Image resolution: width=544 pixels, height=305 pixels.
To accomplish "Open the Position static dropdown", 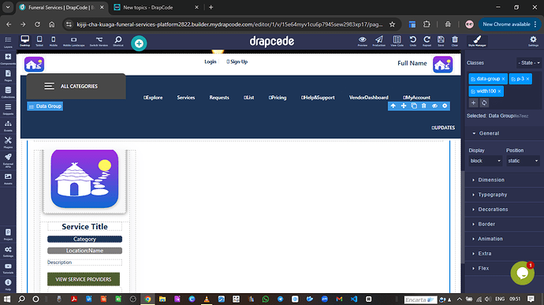I will click(523, 161).
